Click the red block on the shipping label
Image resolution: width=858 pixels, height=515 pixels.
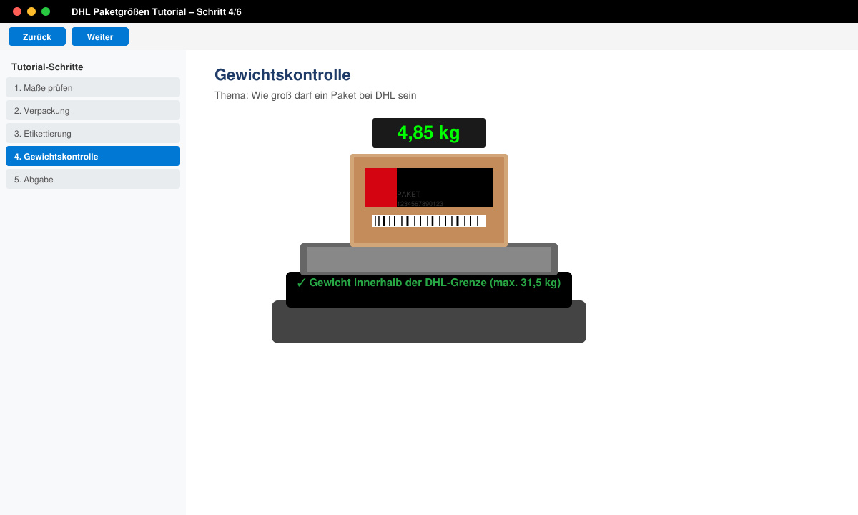pos(380,187)
